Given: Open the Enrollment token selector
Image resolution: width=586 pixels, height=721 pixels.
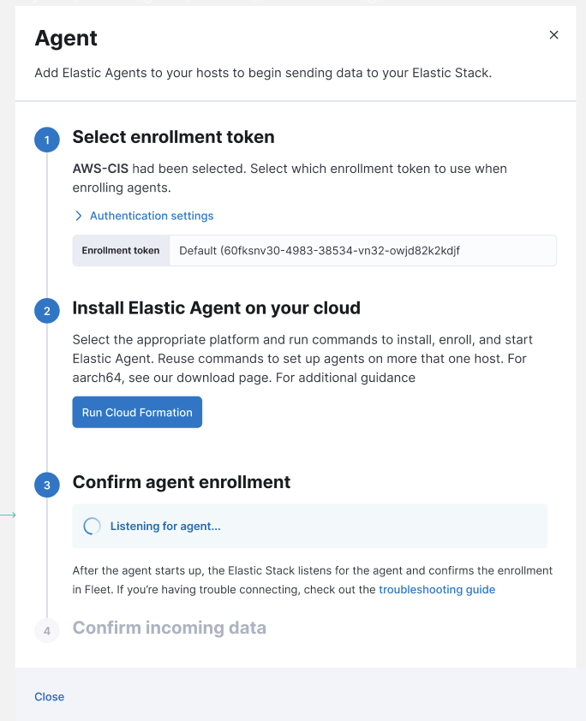Looking at the screenshot, I should tap(363, 250).
